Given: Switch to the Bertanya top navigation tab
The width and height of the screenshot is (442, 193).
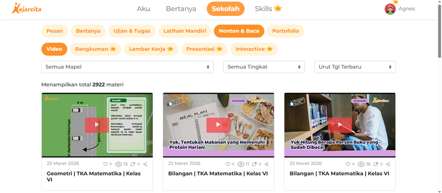Looking at the screenshot, I should coord(181,9).
